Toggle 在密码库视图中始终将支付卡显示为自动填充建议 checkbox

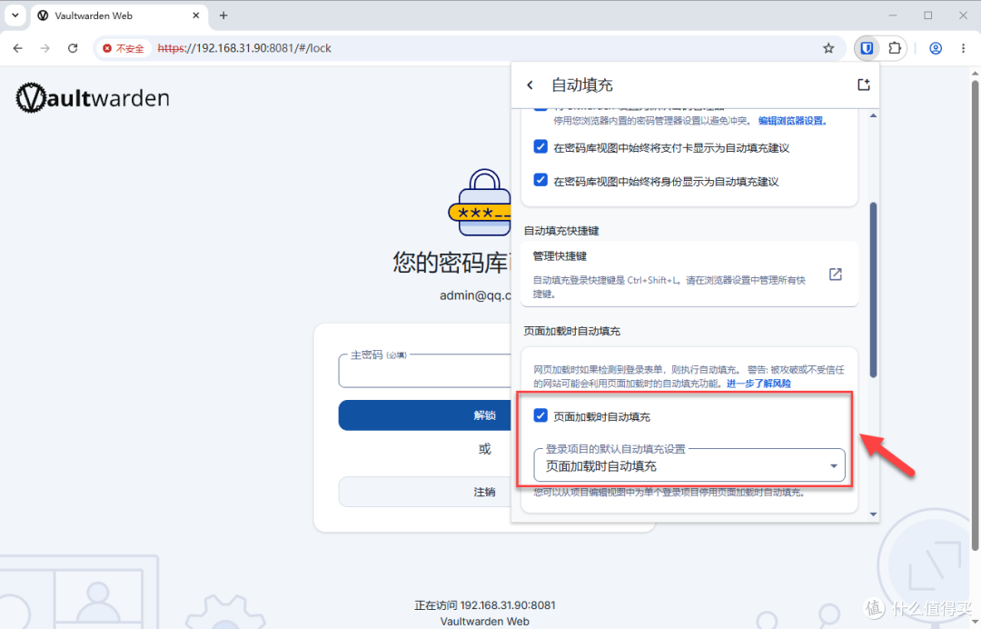click(540, 146)
